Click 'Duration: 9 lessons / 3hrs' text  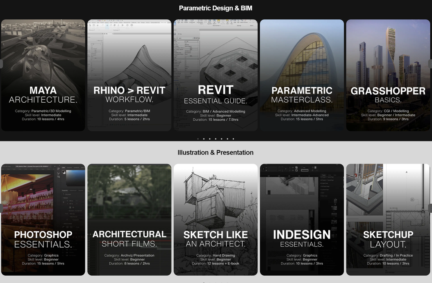388,119
